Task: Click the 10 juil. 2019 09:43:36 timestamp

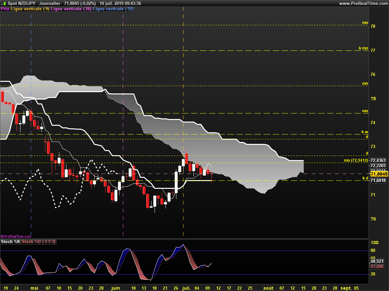Action: (120, 3)
